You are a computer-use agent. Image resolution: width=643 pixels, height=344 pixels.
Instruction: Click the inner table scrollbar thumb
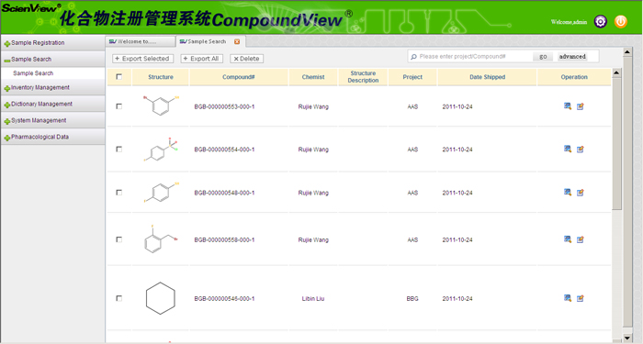point(616,144)
